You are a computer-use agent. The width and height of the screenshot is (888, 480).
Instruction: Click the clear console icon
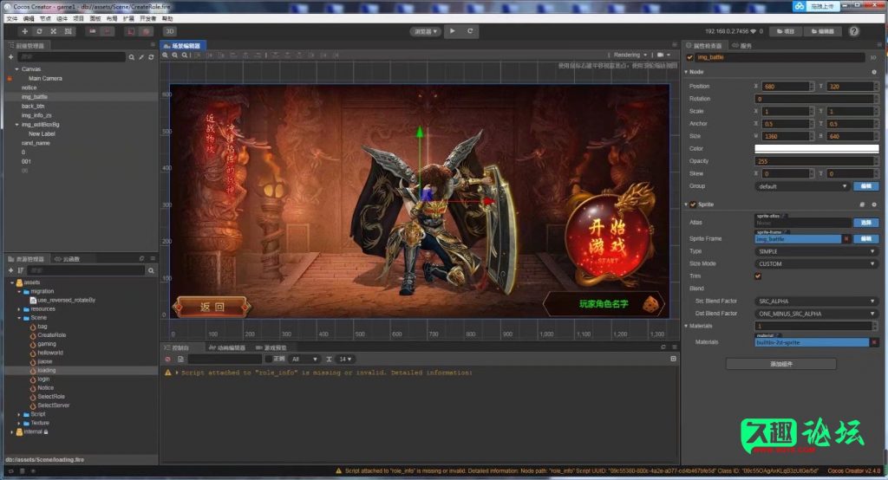pyautogui.click(x=167, y=360)
